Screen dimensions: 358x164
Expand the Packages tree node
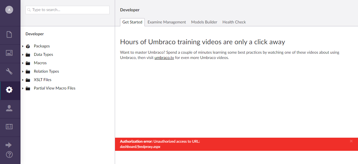point(23,46)
